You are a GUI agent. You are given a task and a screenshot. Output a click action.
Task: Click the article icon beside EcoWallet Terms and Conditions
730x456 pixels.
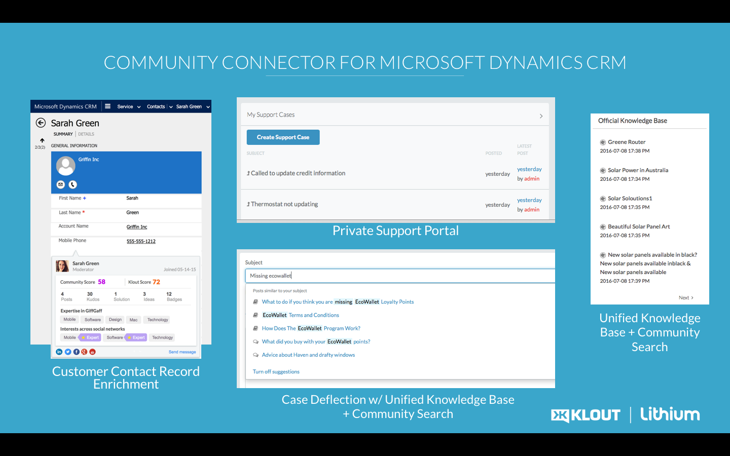(255, 315)
